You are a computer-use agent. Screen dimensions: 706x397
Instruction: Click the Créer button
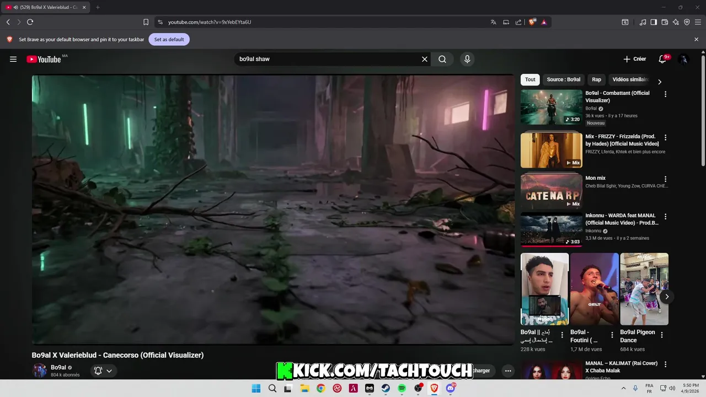click(x=635, y=59)
